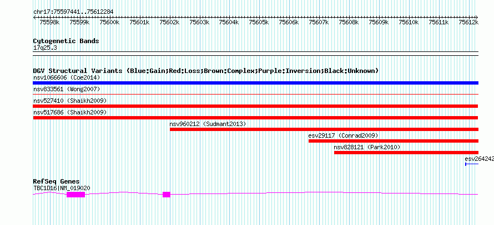
Task: Click the 75605k ruler tick label
Action: 259,22
